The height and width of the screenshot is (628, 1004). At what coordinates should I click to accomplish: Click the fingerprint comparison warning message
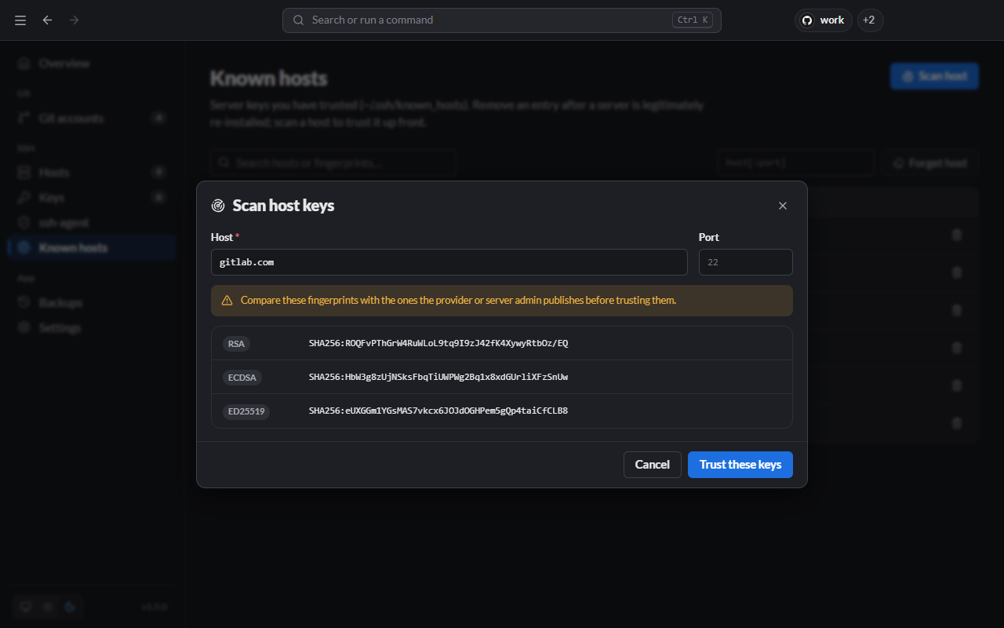point(502,301)
